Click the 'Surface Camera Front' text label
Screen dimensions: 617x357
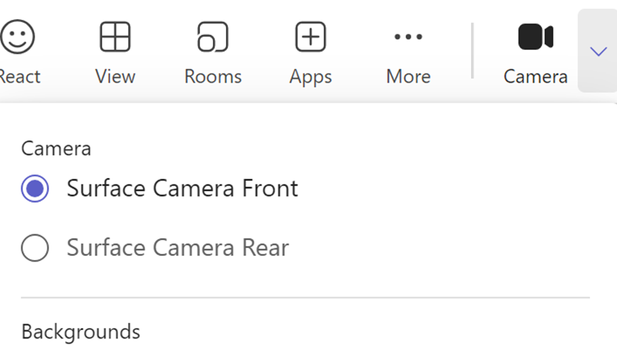[x=182, y=188]
